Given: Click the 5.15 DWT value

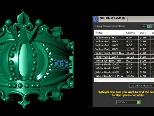Looking at the screenshot, I should (x=143, y=68).
